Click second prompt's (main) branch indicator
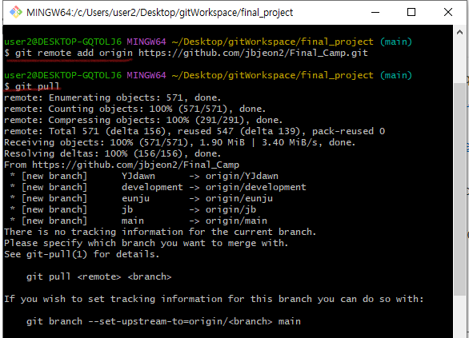This screenshot has width=469, height=338. pos(396,75)
